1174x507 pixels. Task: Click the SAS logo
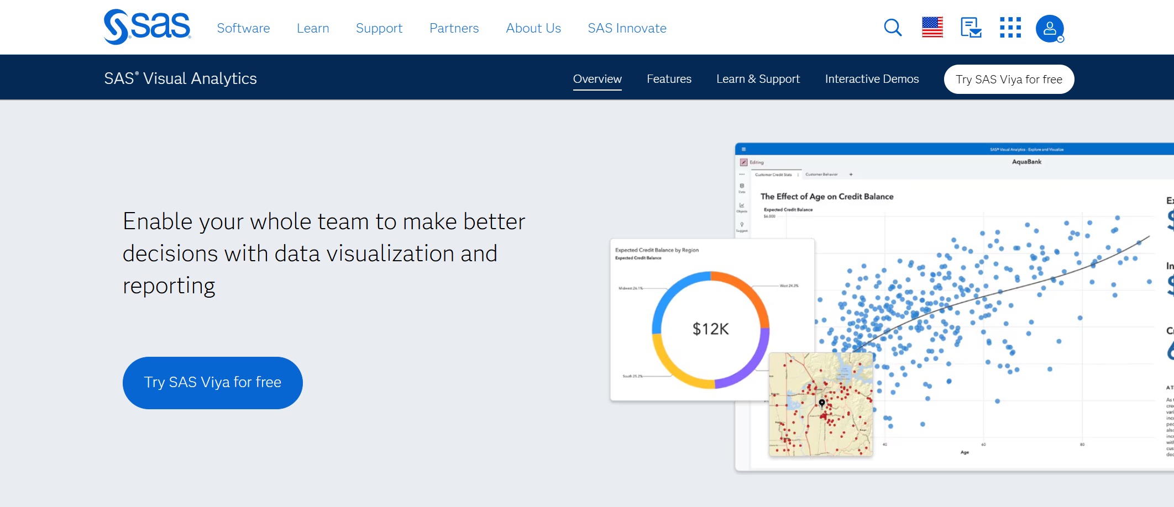click(x=146, y=27)
